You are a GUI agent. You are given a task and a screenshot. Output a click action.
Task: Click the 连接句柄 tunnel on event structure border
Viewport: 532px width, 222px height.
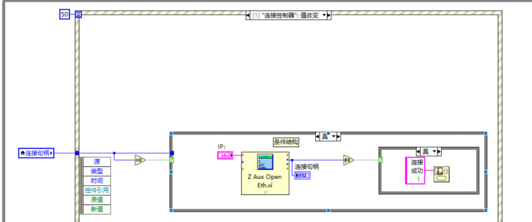tap(77, 153)
